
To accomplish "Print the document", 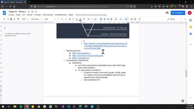I will click(11, 19).
